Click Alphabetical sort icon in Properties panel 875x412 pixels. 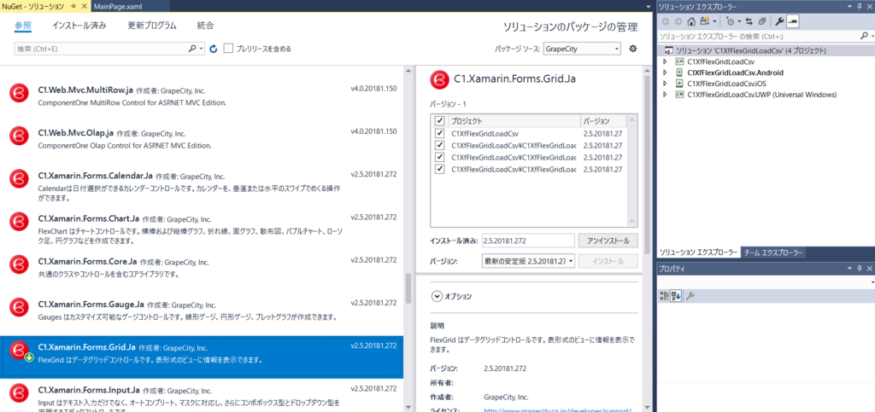point(675,296)
